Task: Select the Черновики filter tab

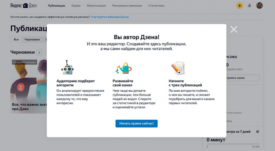Action: click(x=32, y=40)
